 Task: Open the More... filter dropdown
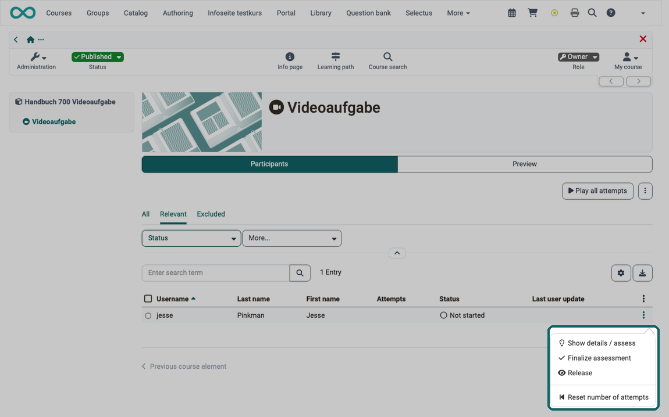292,238
